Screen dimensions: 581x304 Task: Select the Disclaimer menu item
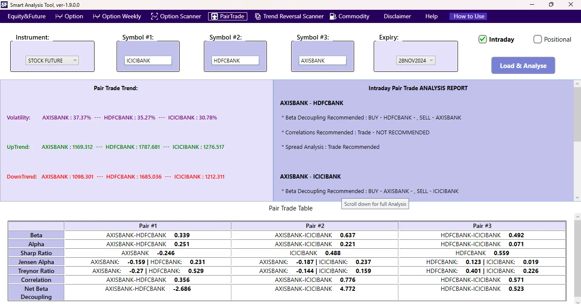click(397, 16)
